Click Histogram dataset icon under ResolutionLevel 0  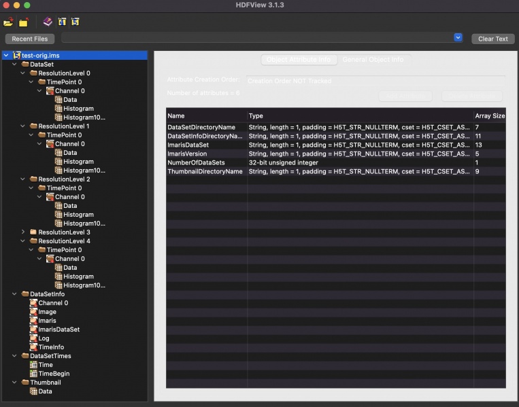point(58,109)
